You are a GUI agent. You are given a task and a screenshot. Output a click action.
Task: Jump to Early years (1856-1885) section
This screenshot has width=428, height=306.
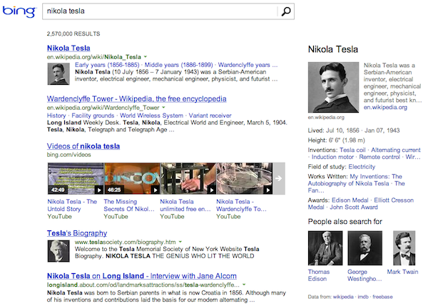pyautogui.click(x=107, y=65)
